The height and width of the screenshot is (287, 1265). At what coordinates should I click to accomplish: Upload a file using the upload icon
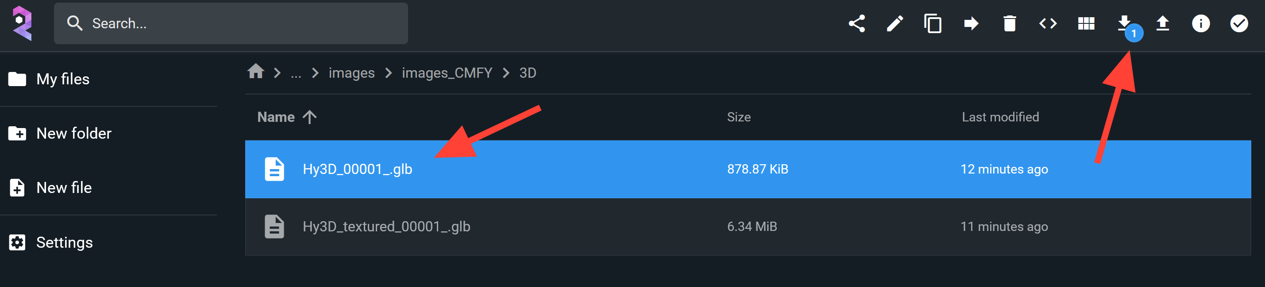pos(1162,23)
